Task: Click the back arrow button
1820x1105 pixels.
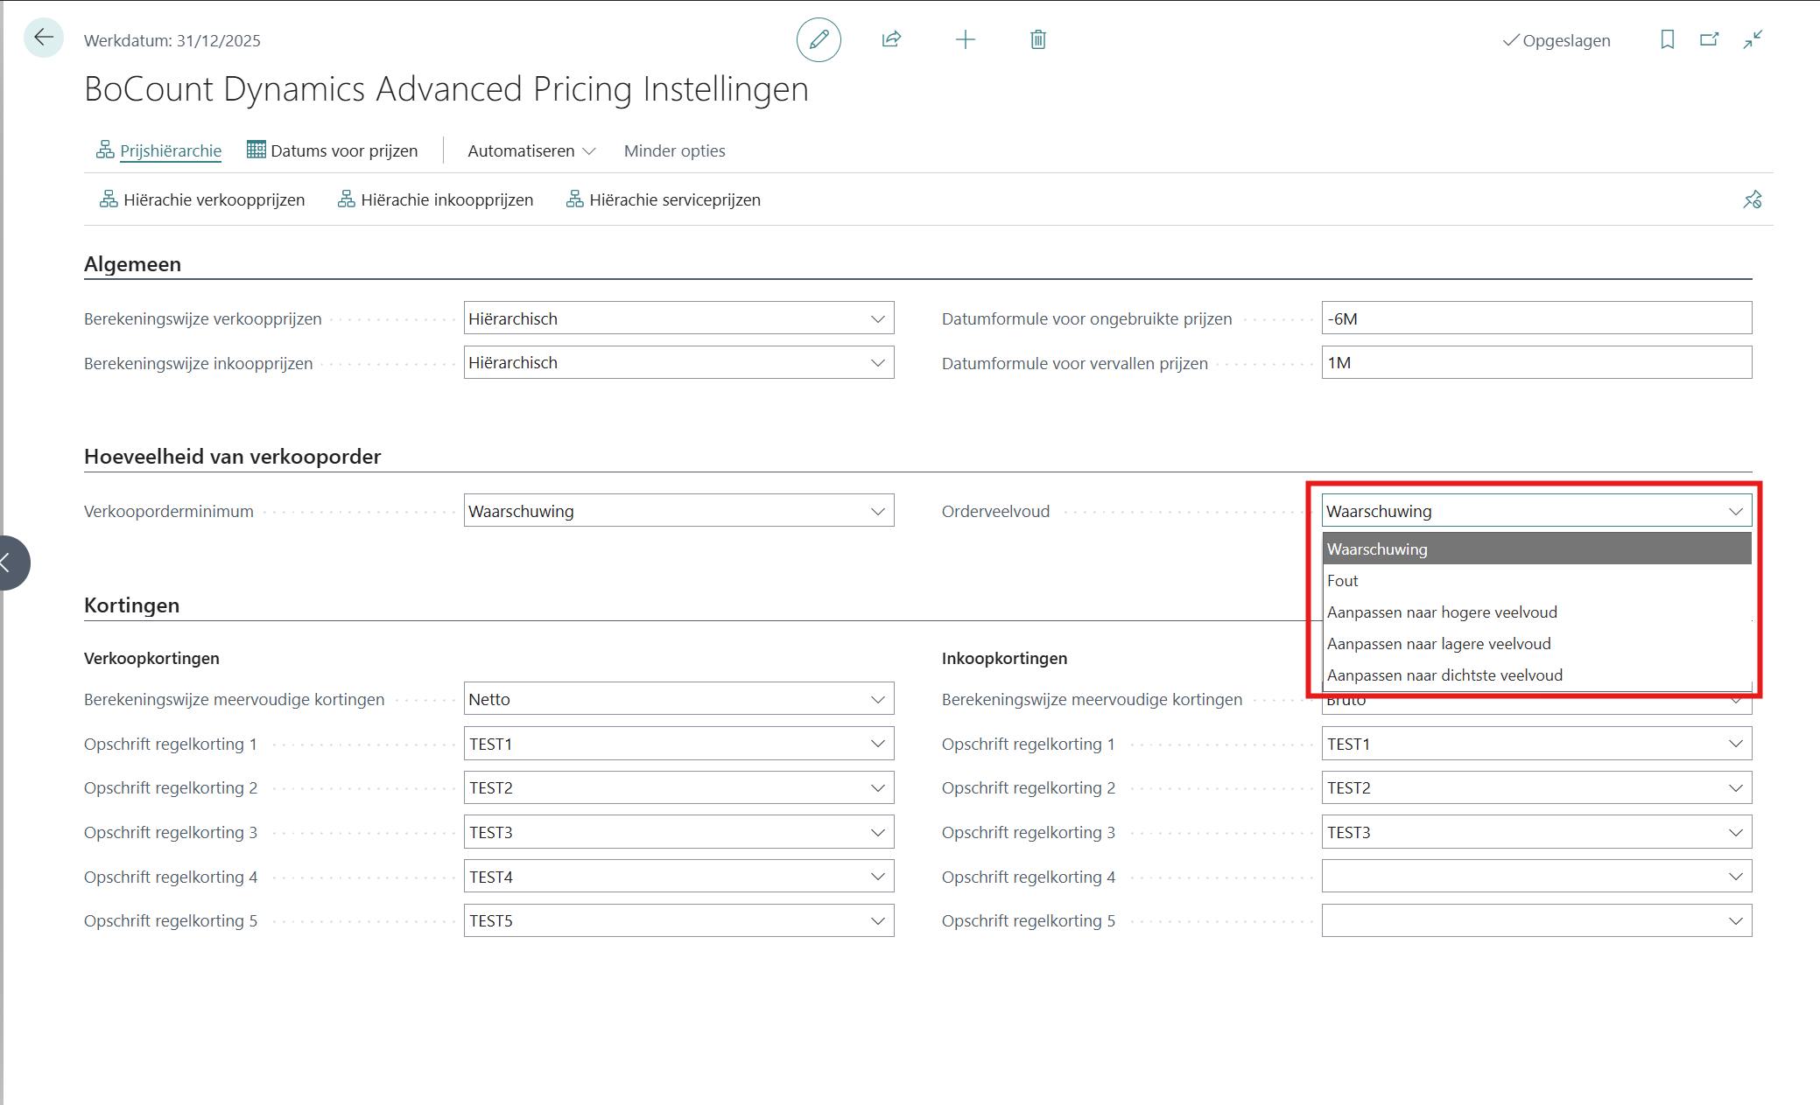Action: [x=43, y=38]
